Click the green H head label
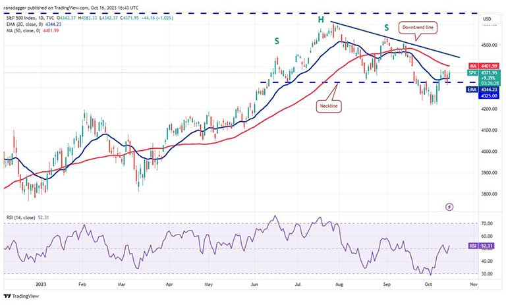The image size is (506, 305). 320,20
